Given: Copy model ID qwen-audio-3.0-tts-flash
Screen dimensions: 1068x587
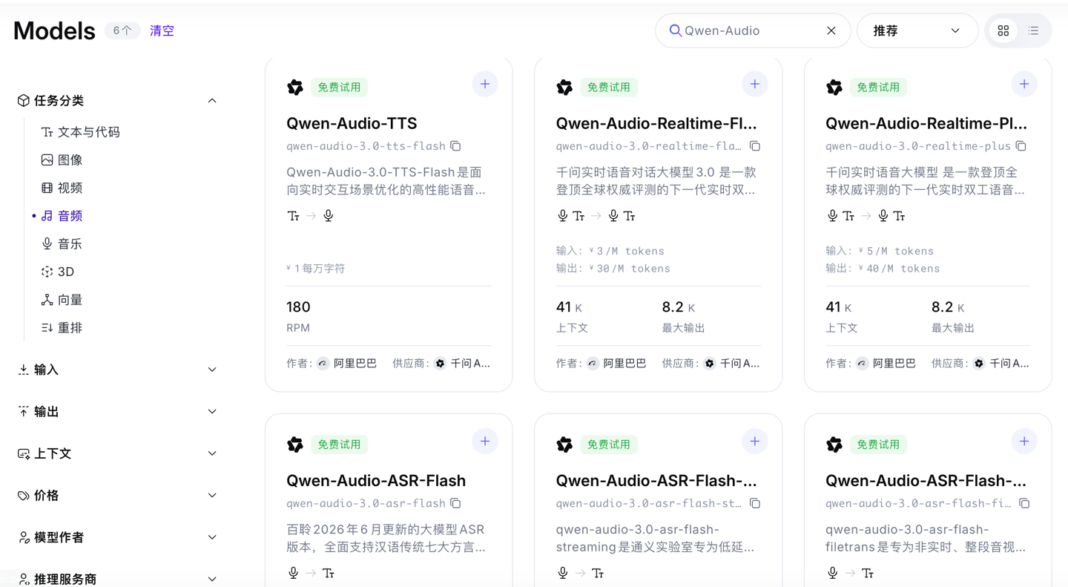Looking at the screenshot, I should (455, 146).
